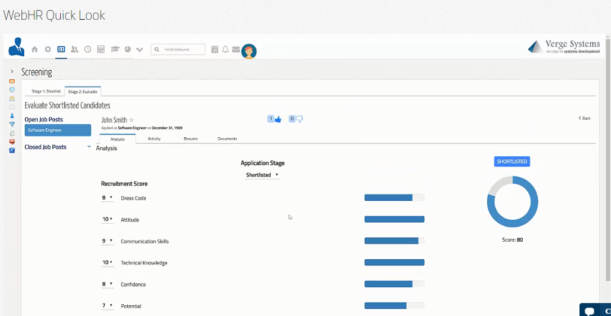Give John Smith a thumbs up
Screen dimensions: 611x316
(x=278, y=119)
